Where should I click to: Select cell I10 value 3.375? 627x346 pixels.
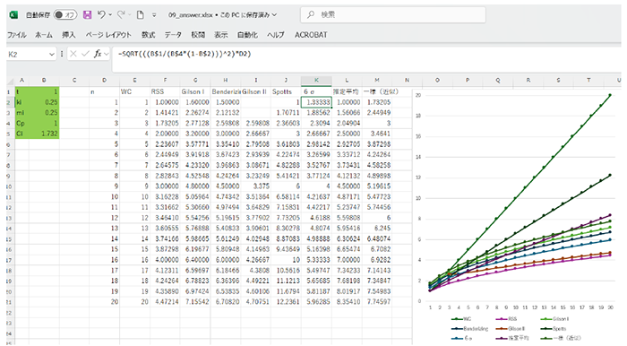pos(256,186)
